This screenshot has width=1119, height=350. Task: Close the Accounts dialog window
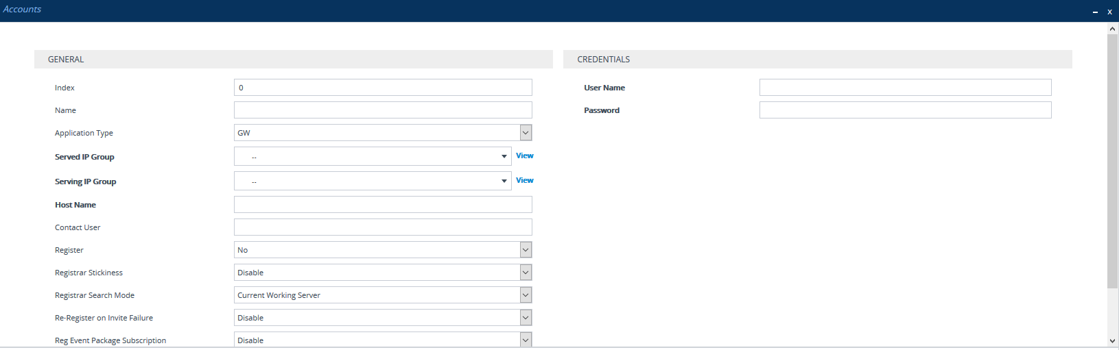pos(1109,12)
